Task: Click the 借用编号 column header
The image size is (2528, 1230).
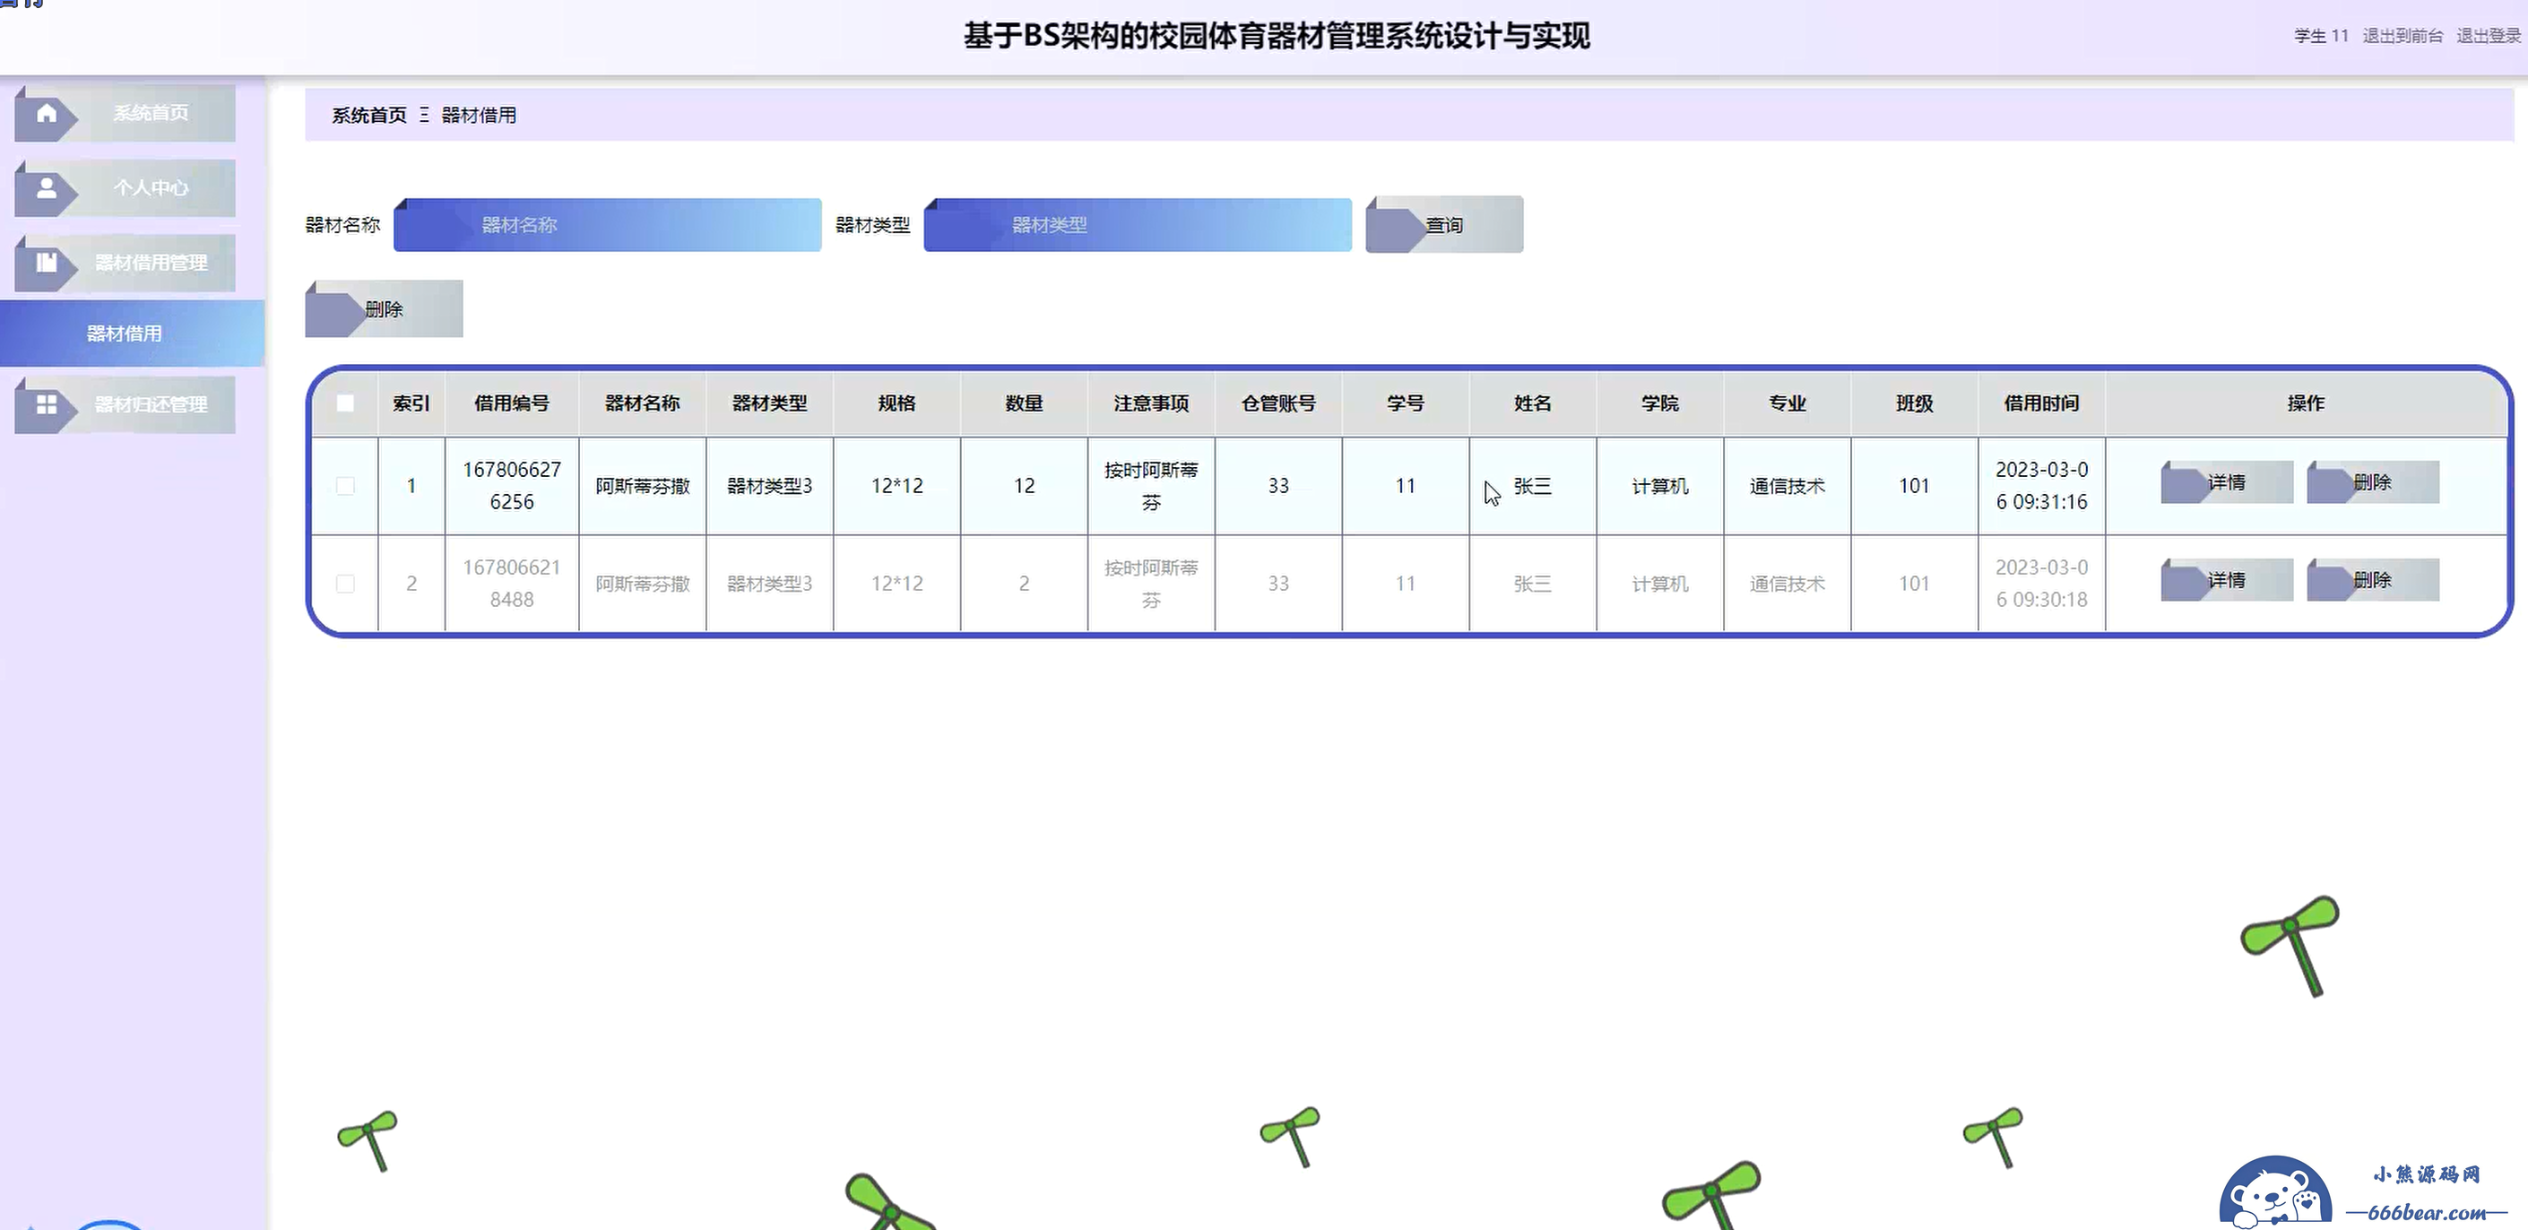Action: pyautogui.click(x=512, y=403)
